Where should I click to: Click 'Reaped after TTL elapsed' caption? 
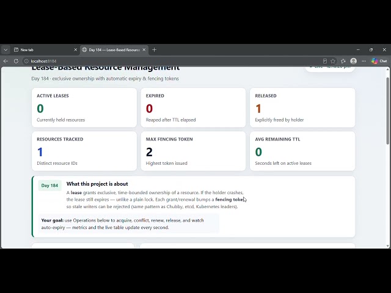point(171,120)
